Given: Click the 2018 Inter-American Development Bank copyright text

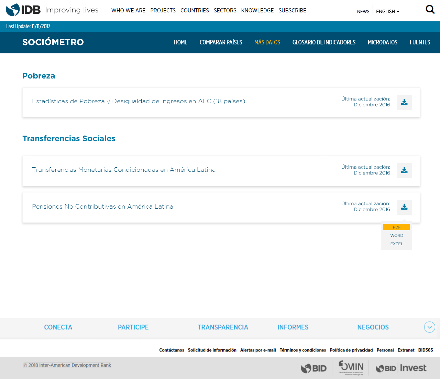Looking at the screenshot, I should click(x=67, y=365).
